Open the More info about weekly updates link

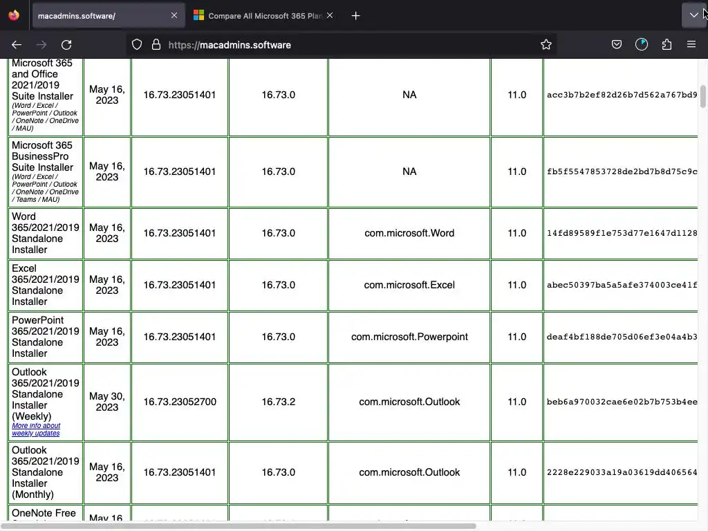tap(36, 429)
